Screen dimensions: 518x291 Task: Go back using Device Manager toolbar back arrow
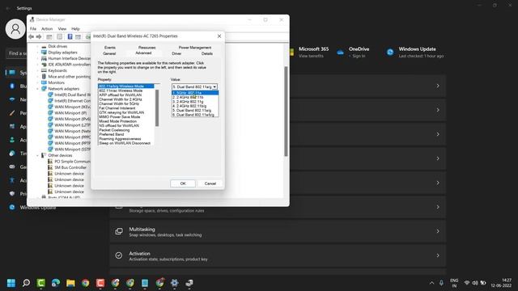coord(32,36)
